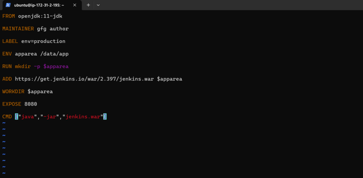Image resolution: width=363 pixels, height=178 pixels.
Task: Click the purple $apparea variable after mkdir
Action: click(x=56, y=66)
